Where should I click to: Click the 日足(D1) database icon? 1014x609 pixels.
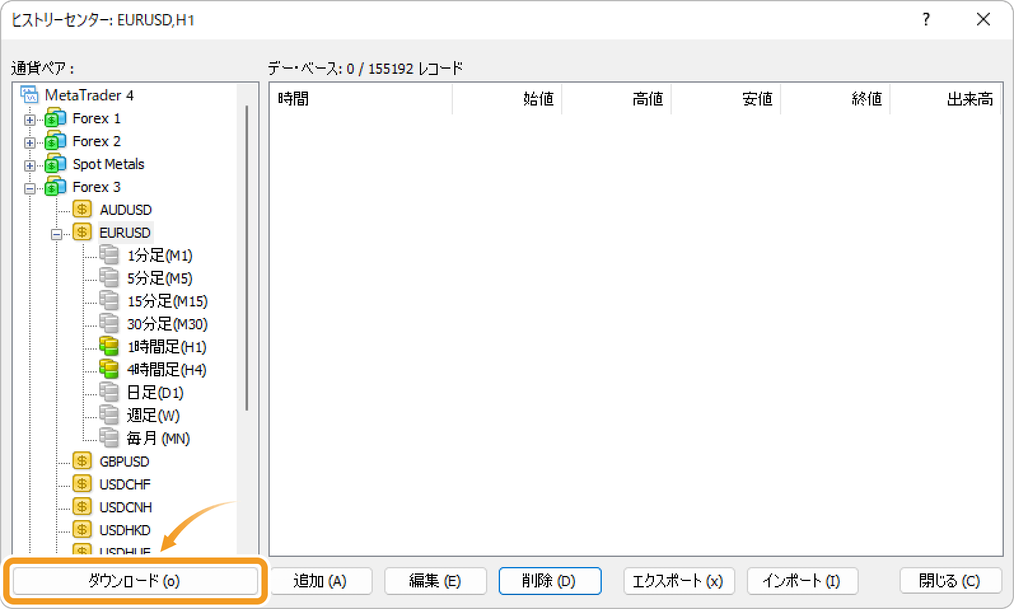coord(109,392)
